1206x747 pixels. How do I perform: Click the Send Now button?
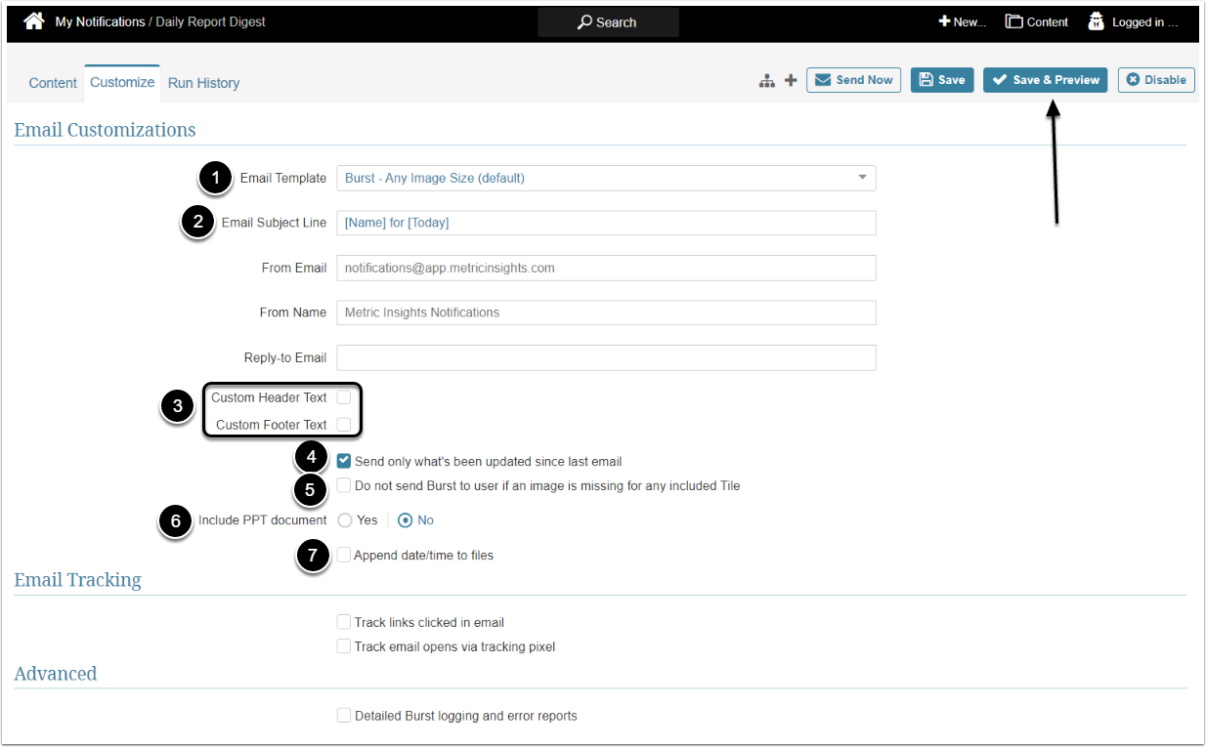(853, 80)
